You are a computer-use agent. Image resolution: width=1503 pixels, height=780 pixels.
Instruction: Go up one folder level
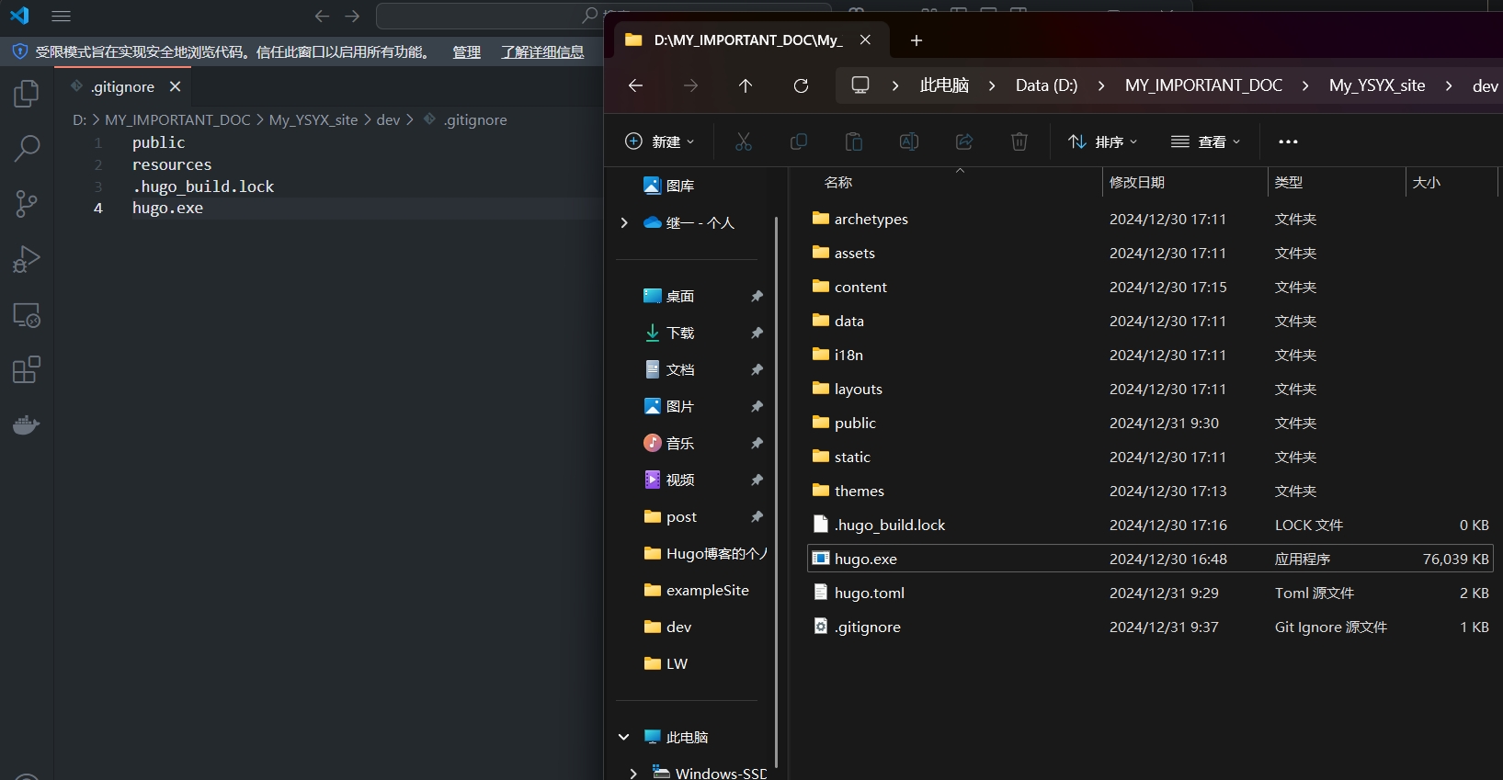coord(746,85)
